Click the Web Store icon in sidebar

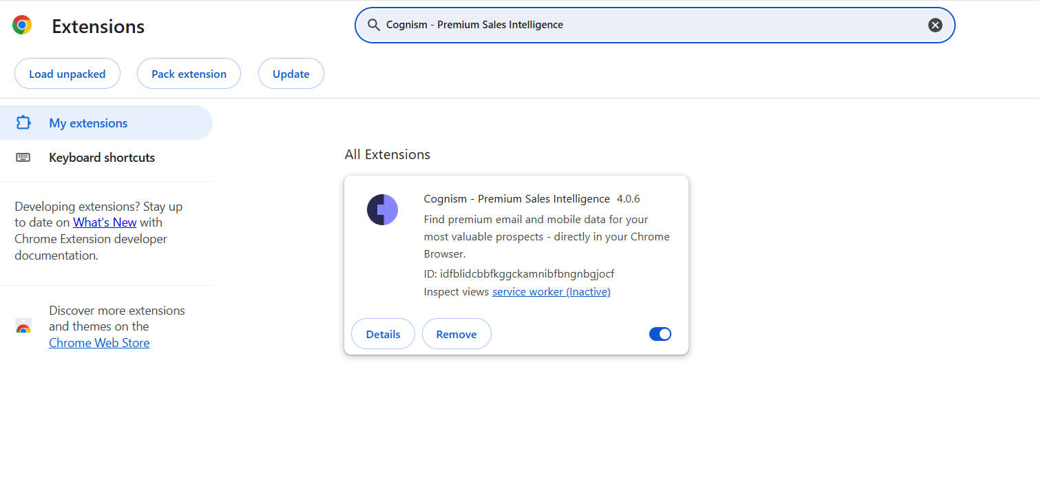point(23,326)
